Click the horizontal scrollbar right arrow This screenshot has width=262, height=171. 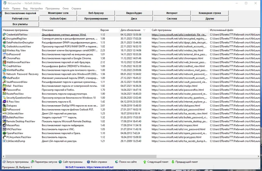pyautogui.click(x=258, y=156)
